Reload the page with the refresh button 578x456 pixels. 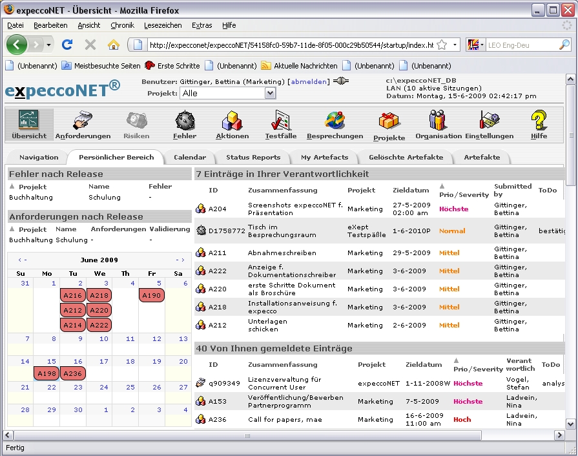[x=67, y=45]
